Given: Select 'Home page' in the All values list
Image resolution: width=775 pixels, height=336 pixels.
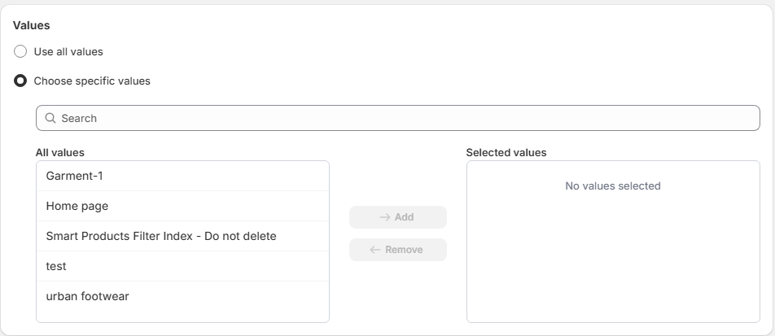Looking at the screenshot, I should pyautogui.click(x=77, y=206).
